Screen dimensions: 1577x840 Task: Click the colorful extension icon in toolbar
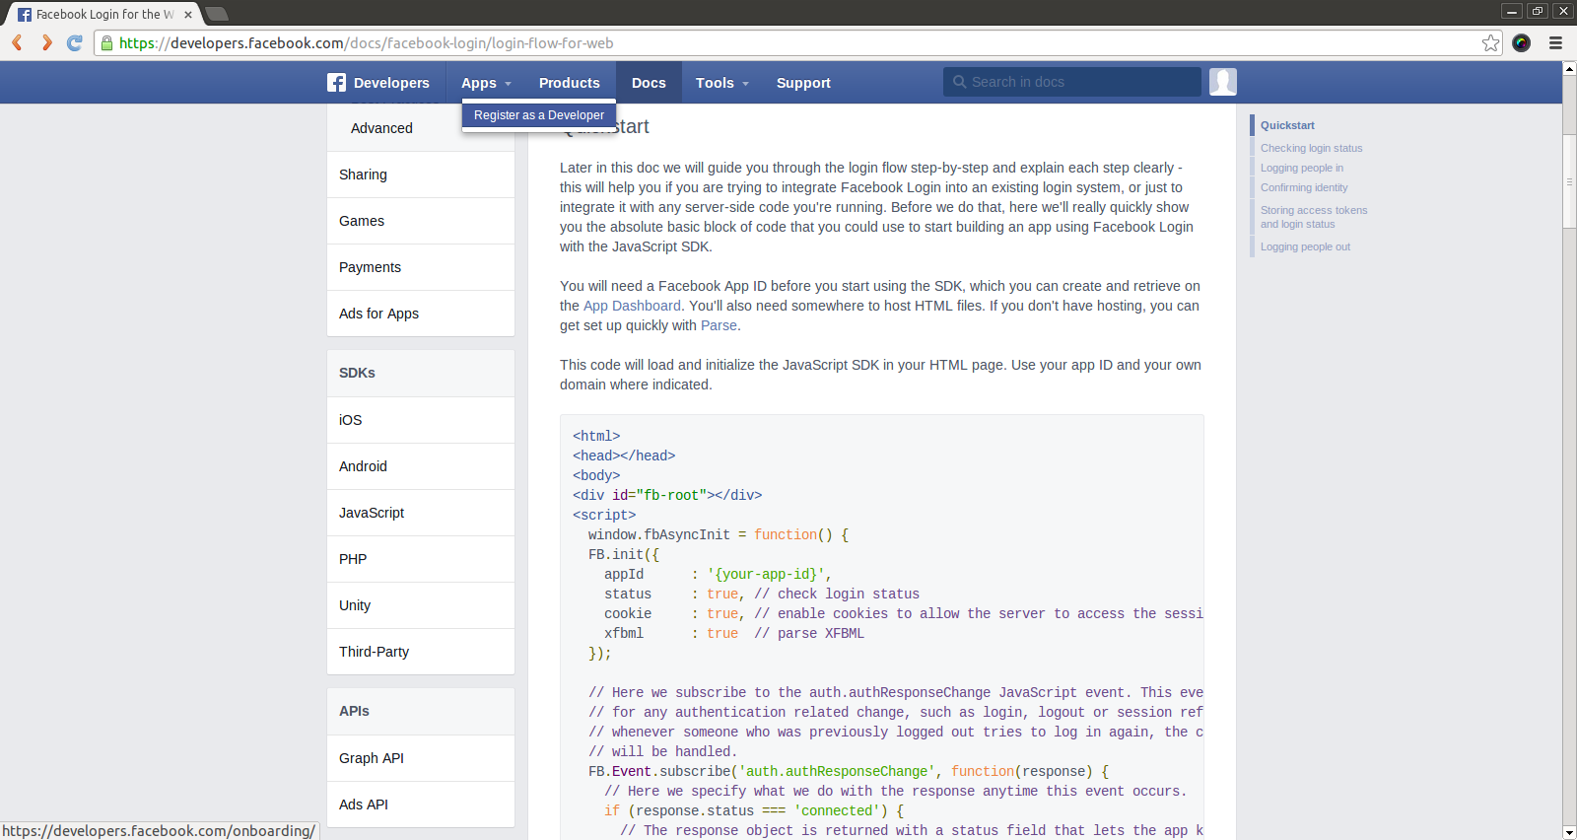(1522, 42)
